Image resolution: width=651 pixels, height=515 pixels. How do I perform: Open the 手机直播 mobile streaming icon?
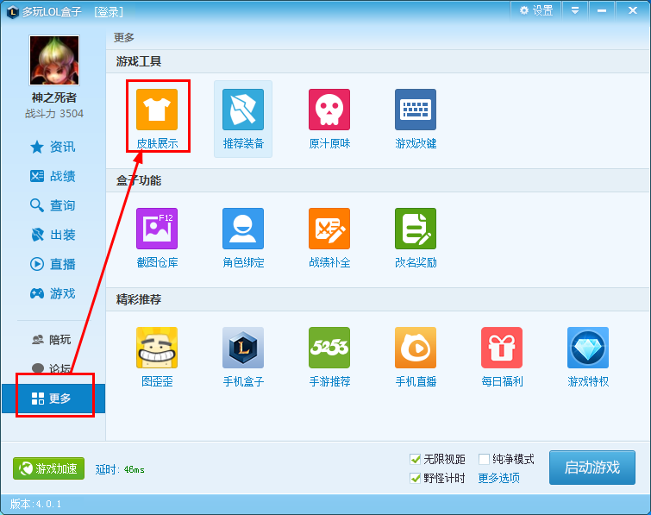pyautogui.click(x=416, y=348)
